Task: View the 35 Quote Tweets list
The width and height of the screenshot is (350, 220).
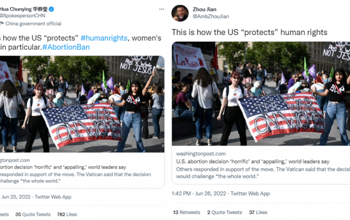Action: click(33, 215)
